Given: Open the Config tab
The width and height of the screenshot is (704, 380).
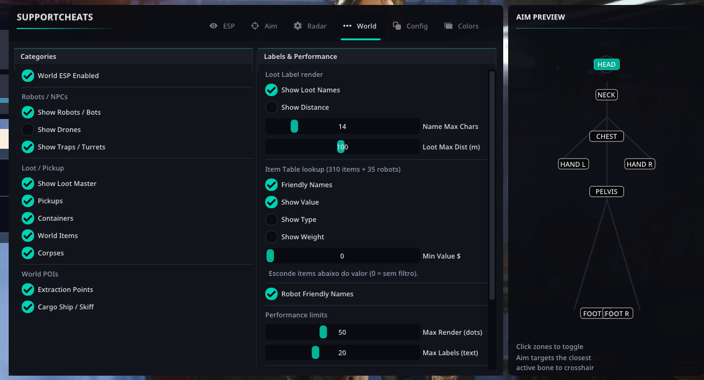Looking at the screenshot, I should point(410,26).
